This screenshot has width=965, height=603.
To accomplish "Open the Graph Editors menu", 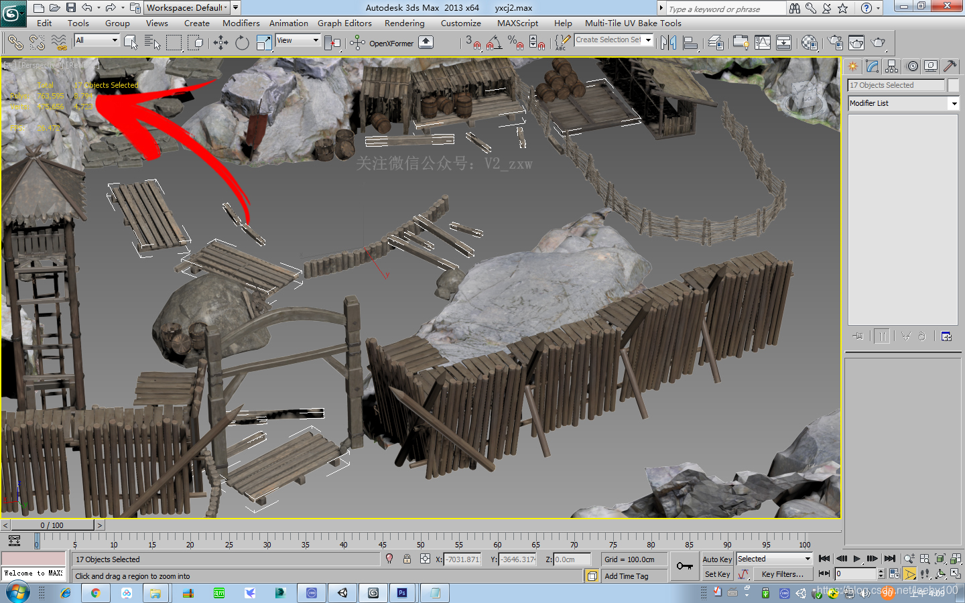I will (344, 23).
